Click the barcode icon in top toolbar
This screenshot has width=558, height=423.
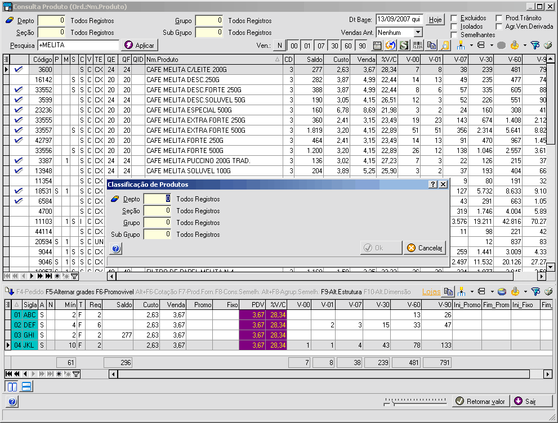418,45
